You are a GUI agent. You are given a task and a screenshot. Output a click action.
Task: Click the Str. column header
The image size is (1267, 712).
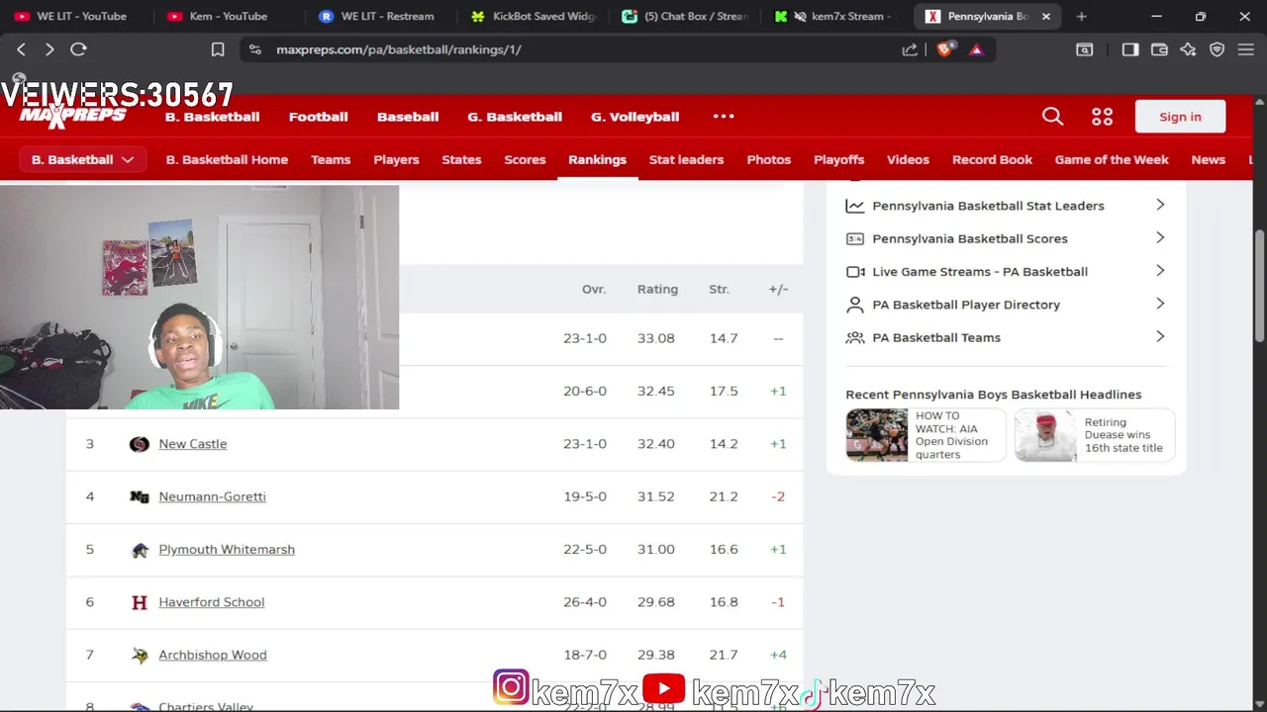coord(719,289)
